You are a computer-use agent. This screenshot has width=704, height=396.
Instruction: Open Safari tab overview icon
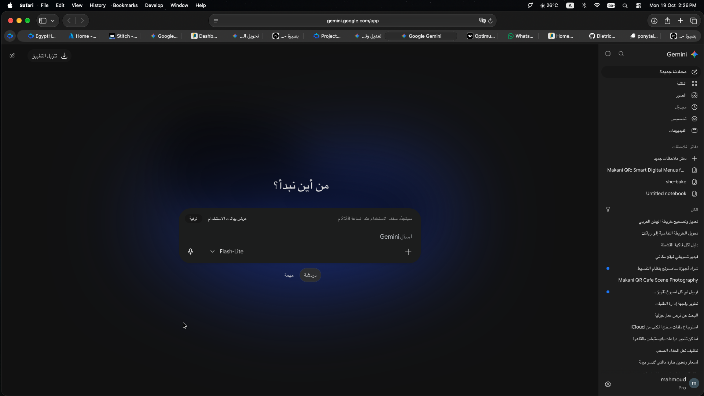point(693,21)
